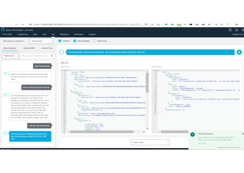This screenshot has height=173, width=244.
Task: Click the JSON Input scroll up arrow
Action: click(x=147, y=71)
